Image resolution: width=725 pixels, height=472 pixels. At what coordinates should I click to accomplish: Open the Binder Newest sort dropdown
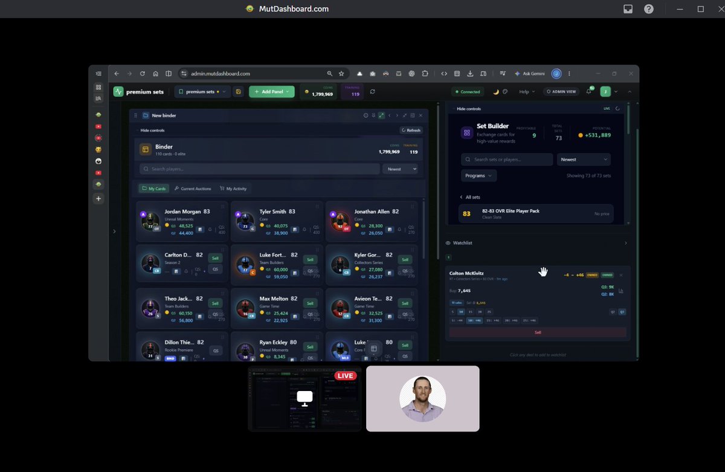tap(401, 169)
